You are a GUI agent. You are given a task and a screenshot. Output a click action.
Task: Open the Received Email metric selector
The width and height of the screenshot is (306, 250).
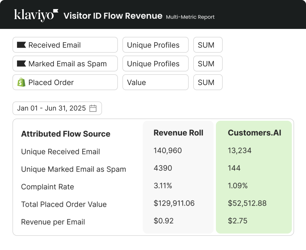coord(65,45)
